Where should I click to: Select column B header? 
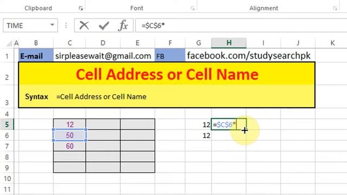point(36,43)
